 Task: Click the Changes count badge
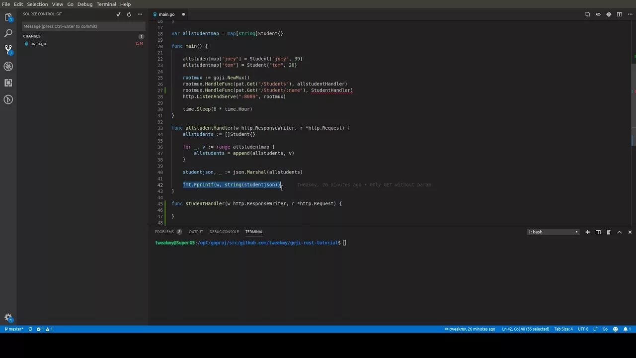click(x=141, y=36)
